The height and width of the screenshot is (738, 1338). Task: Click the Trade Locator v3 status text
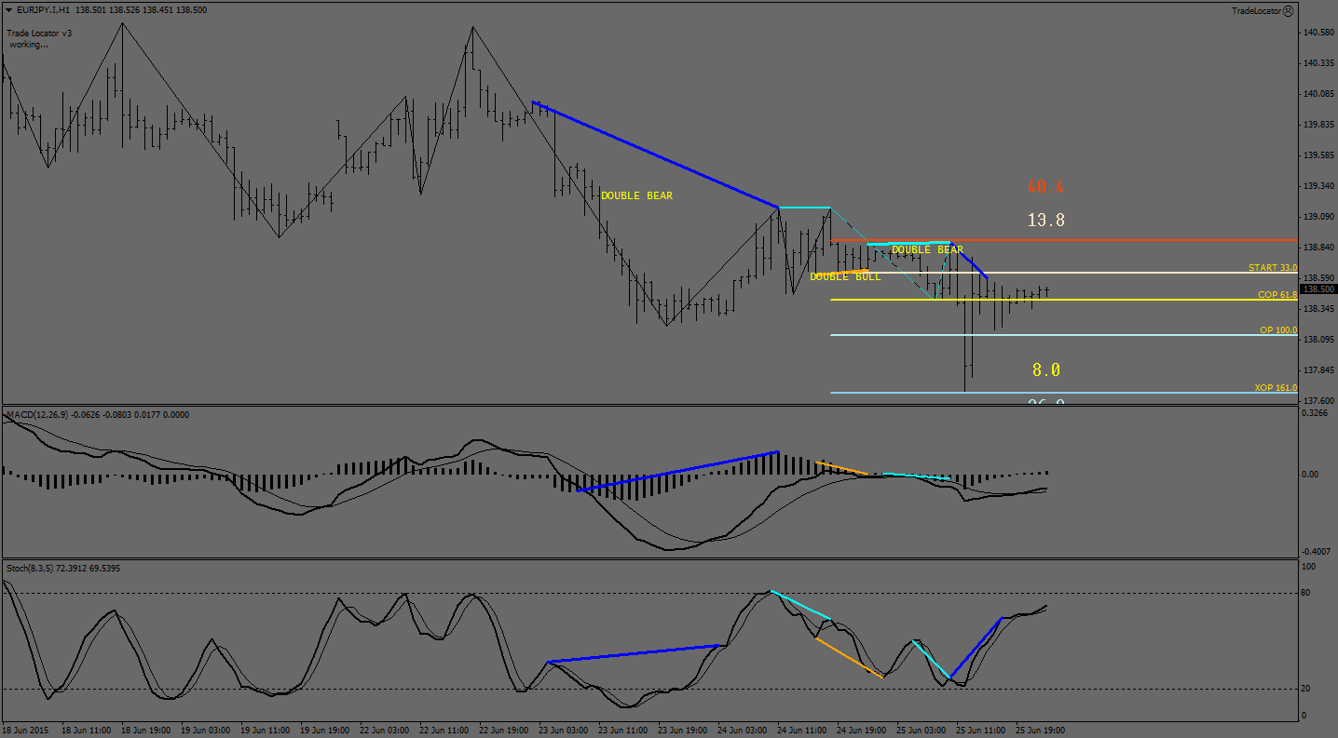click(x=39, y=33)
